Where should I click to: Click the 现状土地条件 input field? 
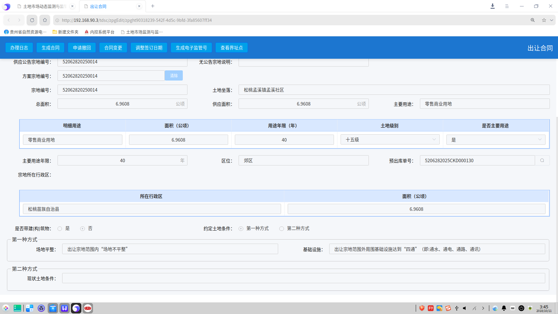coord(303,278)
